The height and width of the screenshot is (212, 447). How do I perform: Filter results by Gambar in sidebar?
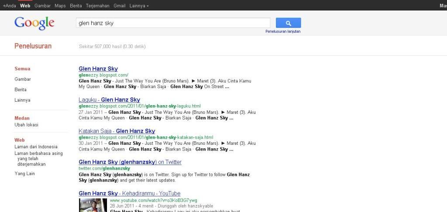click(x=23, y=79)
